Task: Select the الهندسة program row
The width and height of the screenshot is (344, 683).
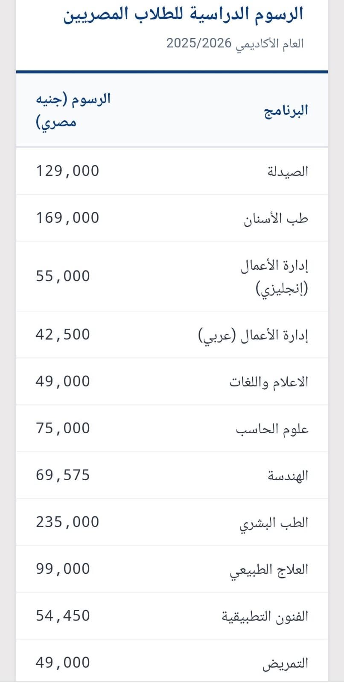Action: point(172,475)
